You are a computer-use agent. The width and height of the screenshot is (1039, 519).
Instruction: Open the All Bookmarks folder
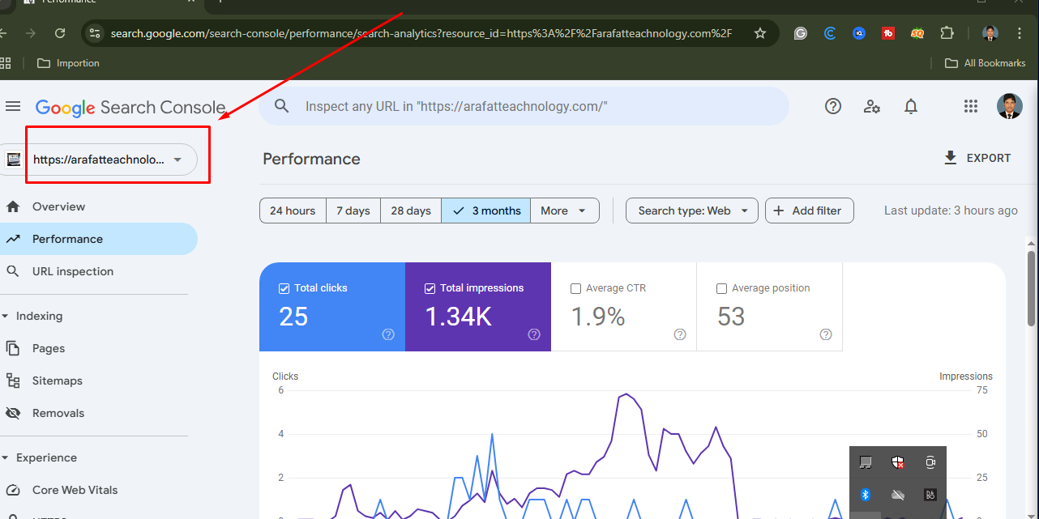pyautogui.click(x=985, y=63)
